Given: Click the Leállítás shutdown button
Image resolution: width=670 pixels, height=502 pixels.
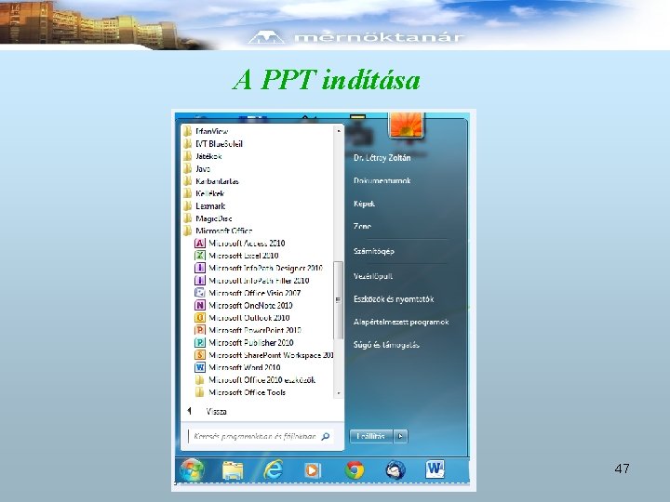Looking at the screenshot, I should 371,436.
